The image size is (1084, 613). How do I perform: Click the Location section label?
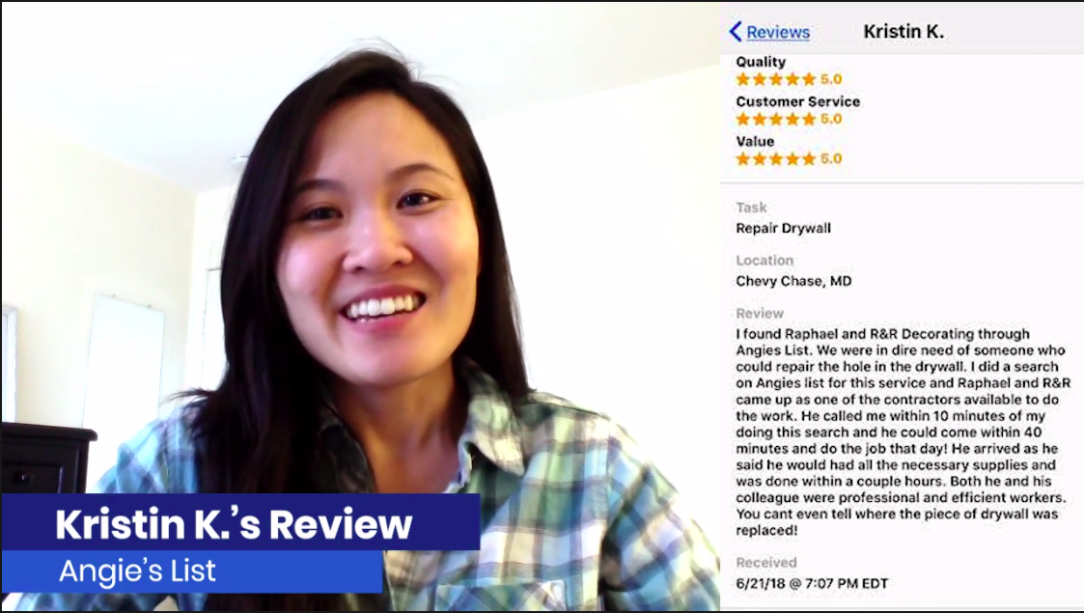pos(764,261)
